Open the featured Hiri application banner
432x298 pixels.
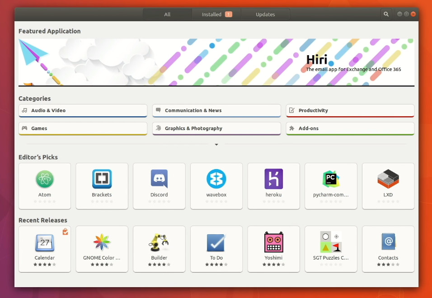click(x=216, y=61)
